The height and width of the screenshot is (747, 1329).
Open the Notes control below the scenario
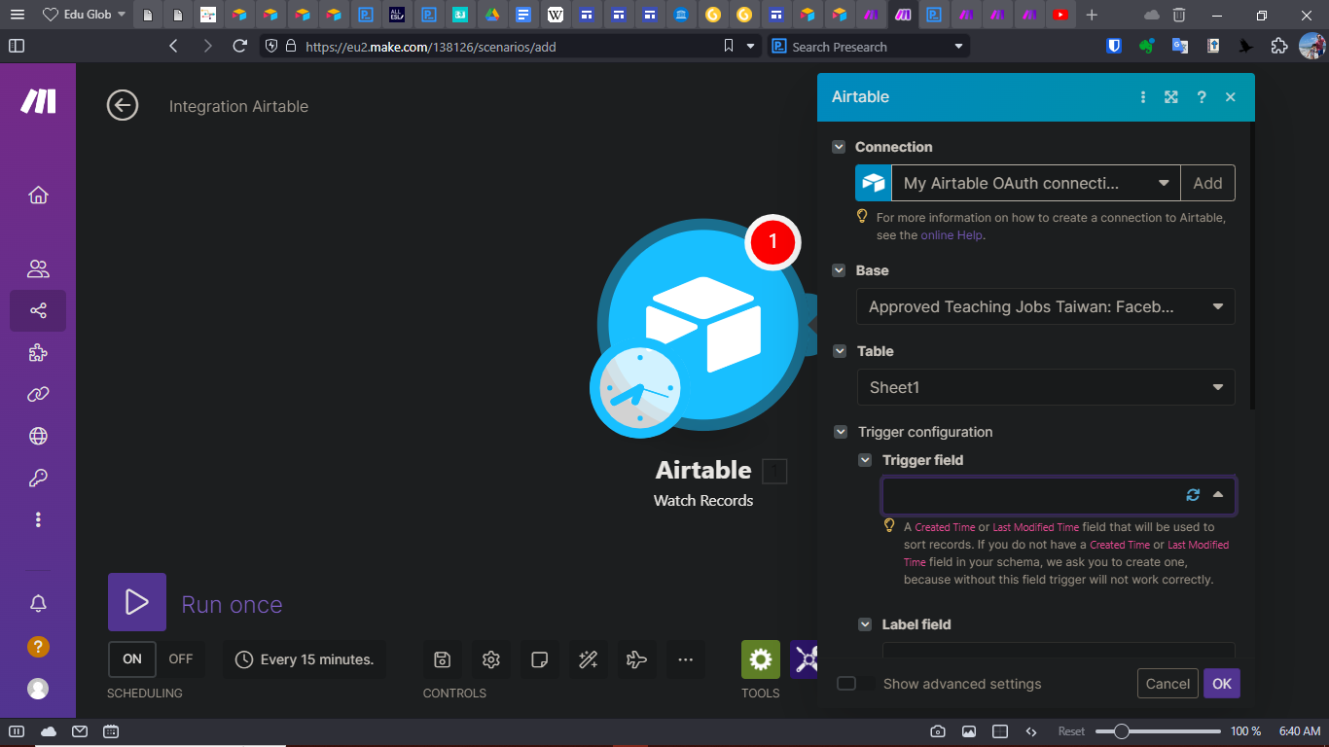point(540,659)
